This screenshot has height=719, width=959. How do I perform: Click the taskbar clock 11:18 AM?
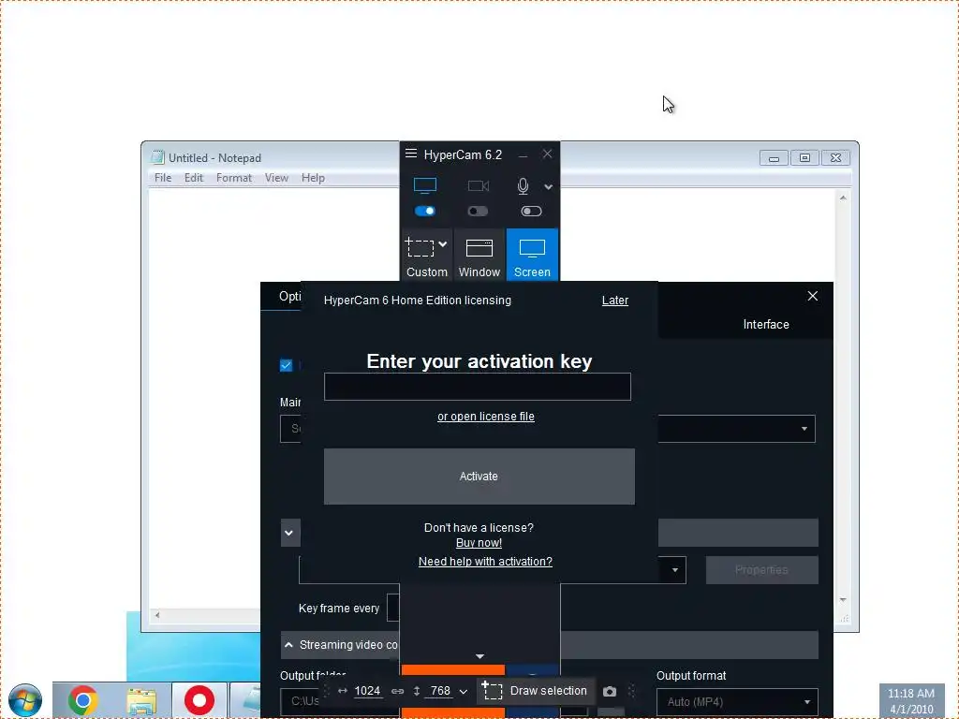tap(910, 694)
